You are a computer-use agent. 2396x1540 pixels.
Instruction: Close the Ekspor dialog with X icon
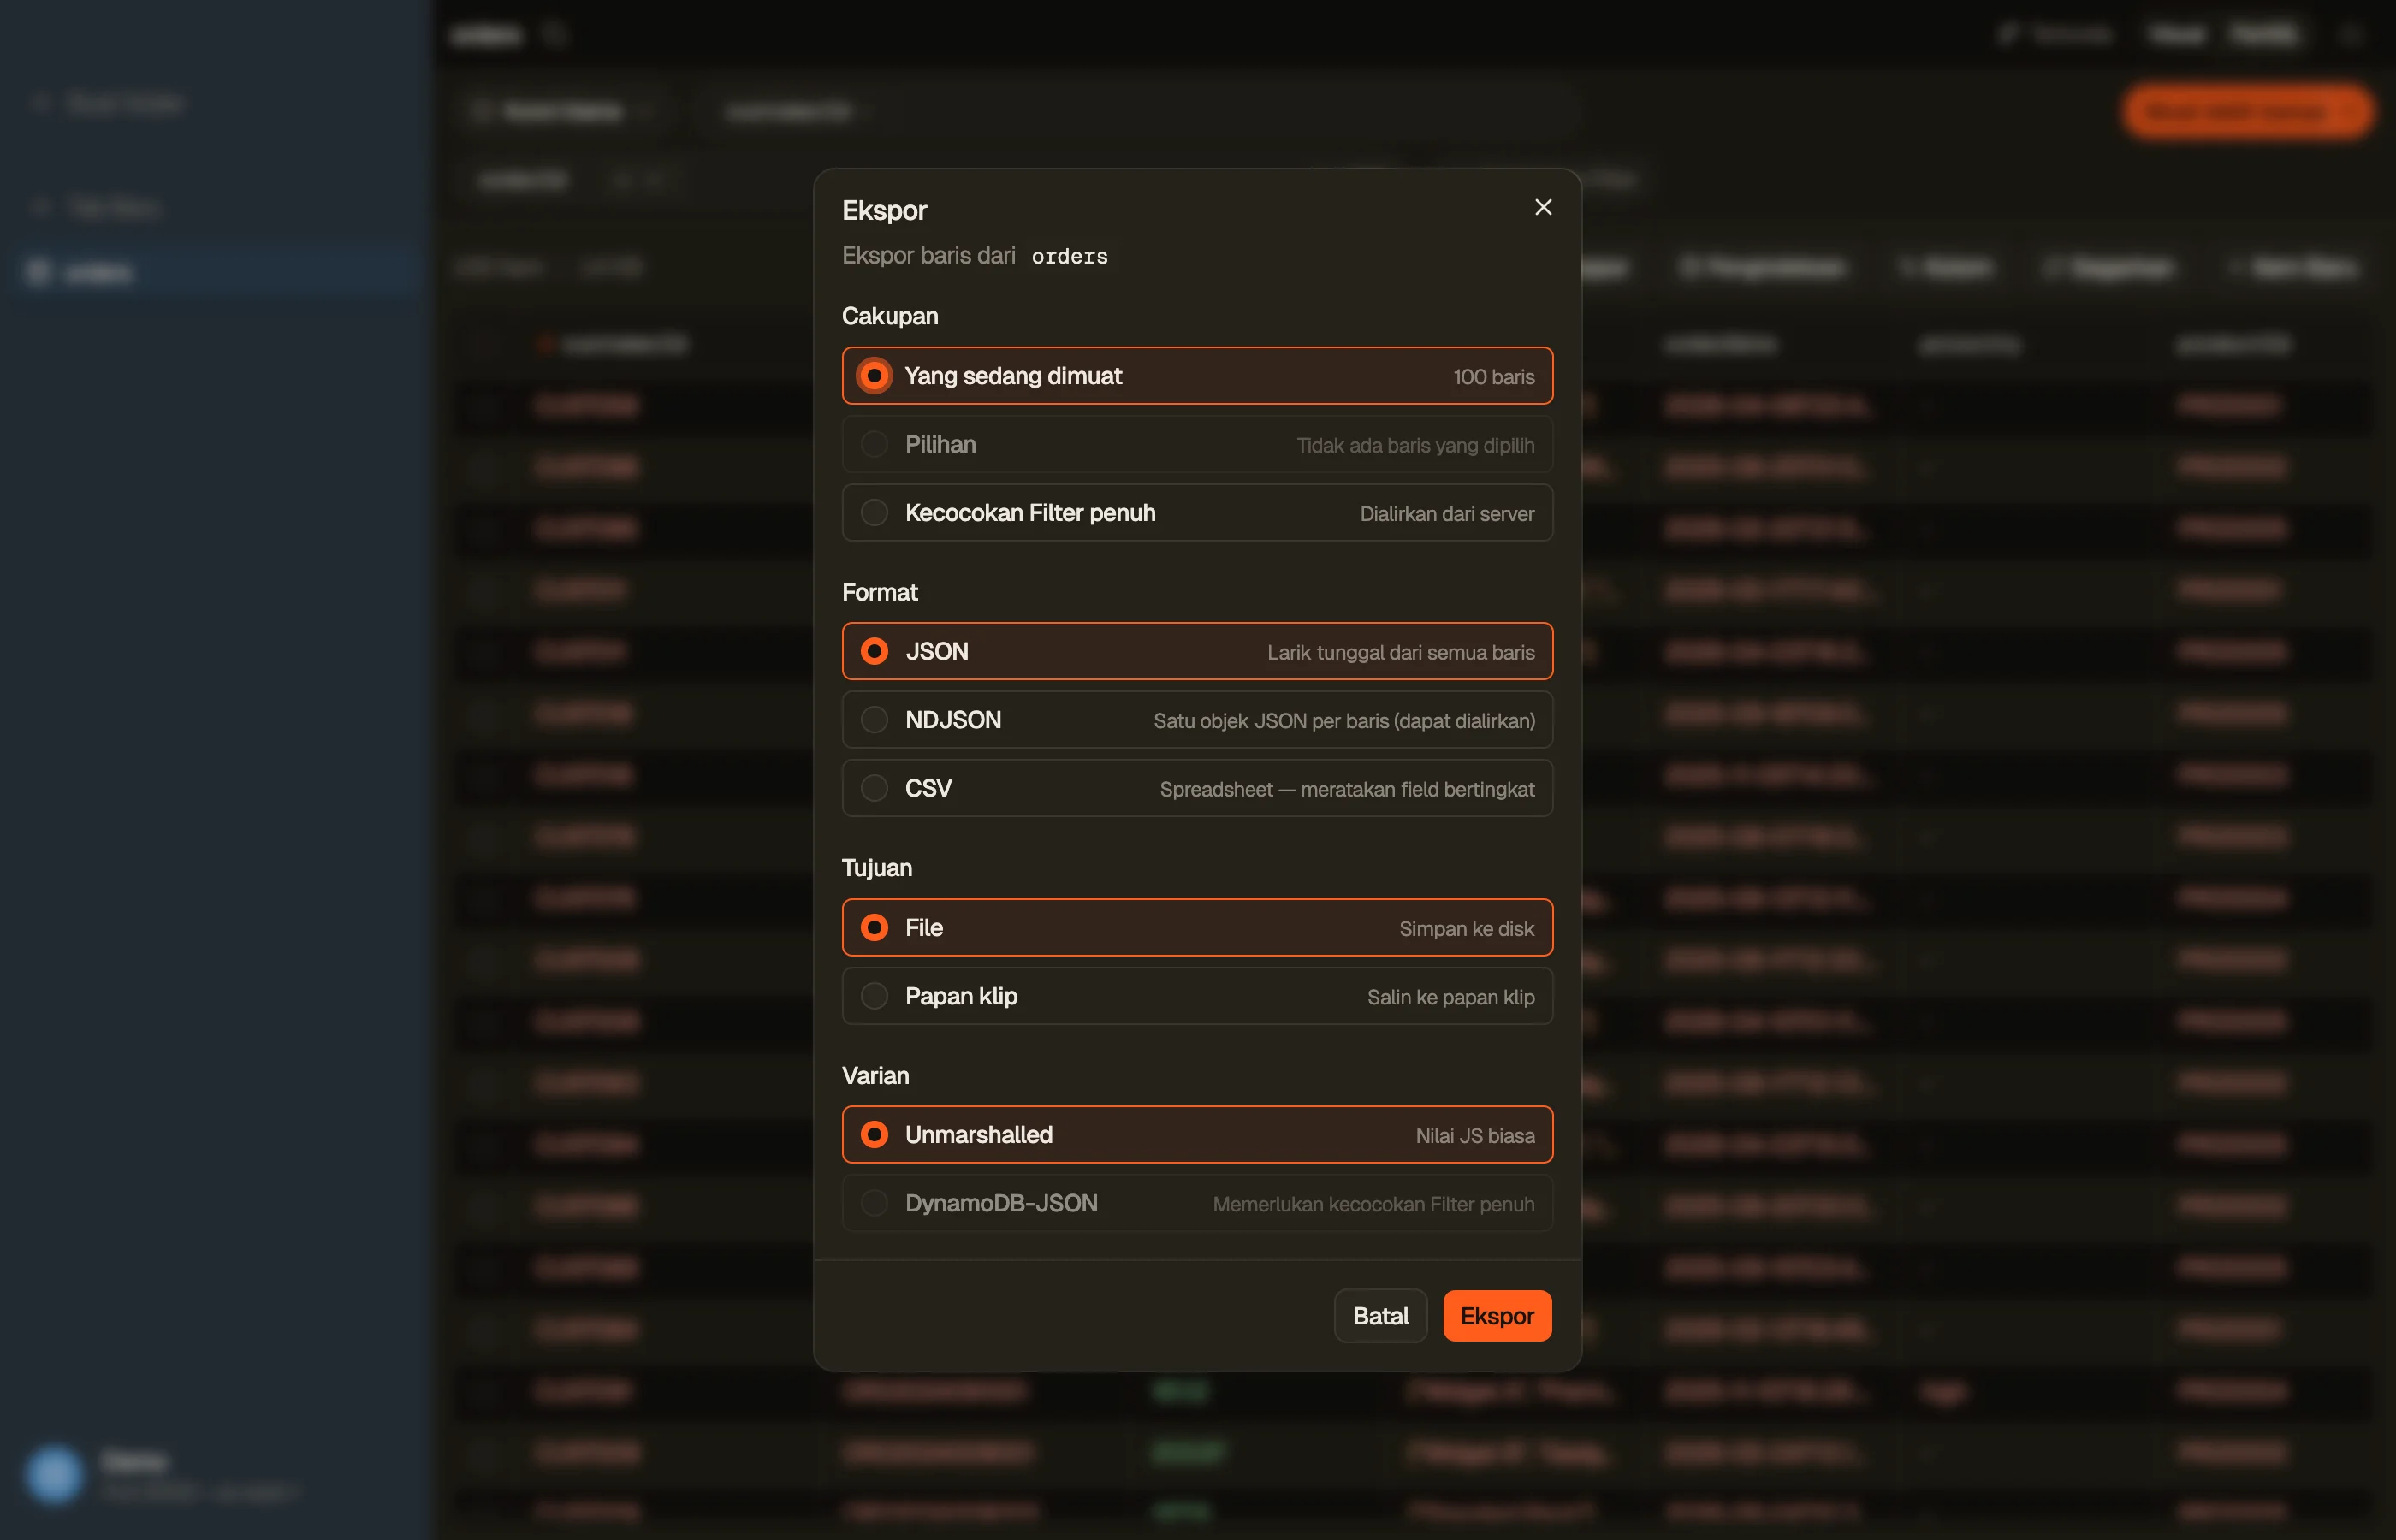(1543, 207)
